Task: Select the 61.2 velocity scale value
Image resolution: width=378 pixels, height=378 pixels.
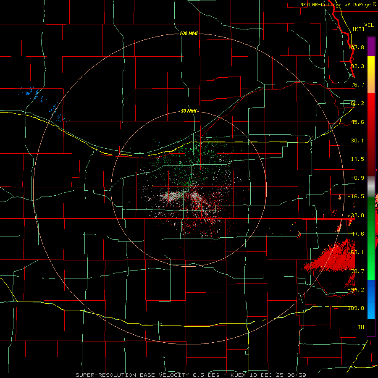Action: tap(357, 103)
